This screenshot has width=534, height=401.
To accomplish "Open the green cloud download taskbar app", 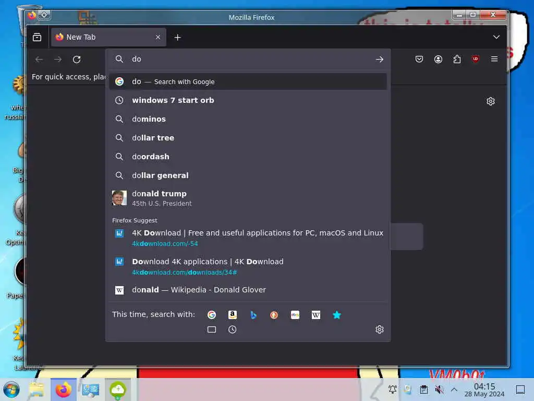I will click(x=117, y=390).
